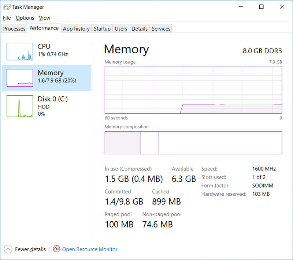Click the Available value 6.3 GB

coord(184,179)
